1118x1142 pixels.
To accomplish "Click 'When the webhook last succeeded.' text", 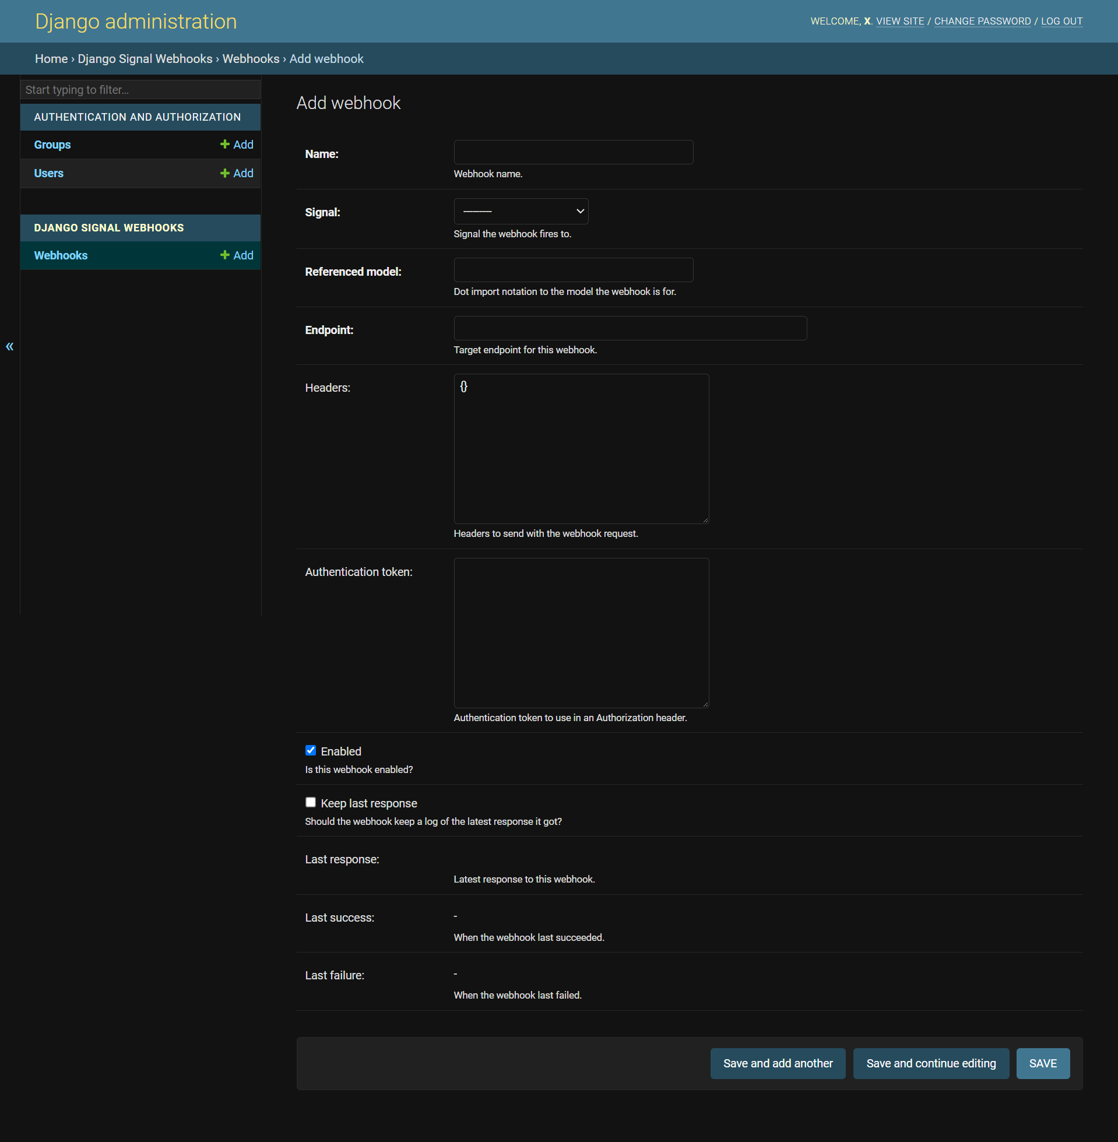I will click(529, 937).
